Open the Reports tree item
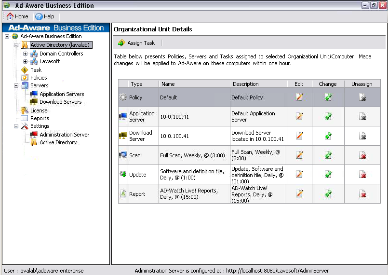 click(40, 118)
